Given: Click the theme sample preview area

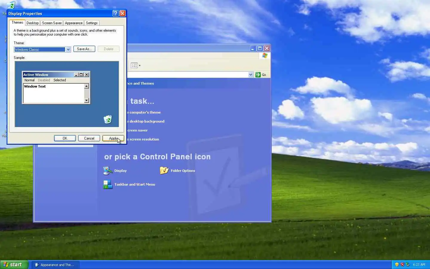Looking at the screenshot, I should click(67, 94).
